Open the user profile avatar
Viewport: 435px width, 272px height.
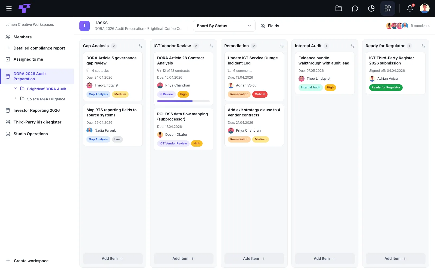pos(425,8)
